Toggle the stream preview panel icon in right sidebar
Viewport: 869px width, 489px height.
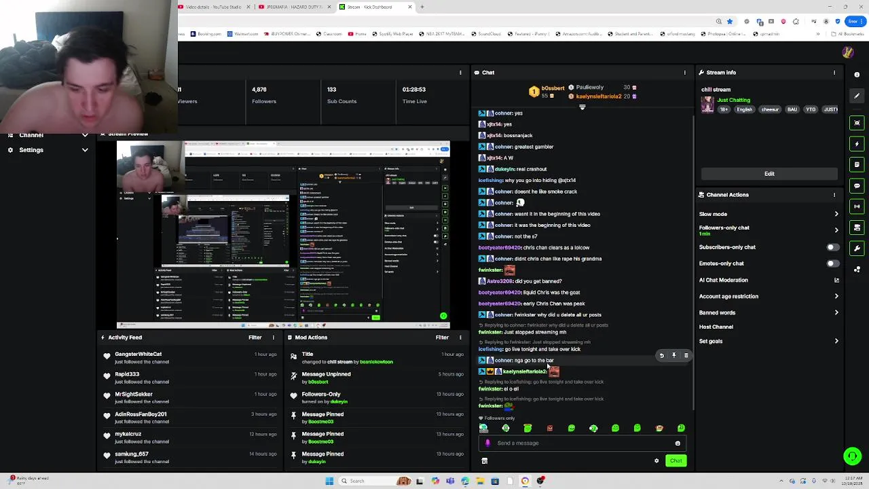point(857,123)
